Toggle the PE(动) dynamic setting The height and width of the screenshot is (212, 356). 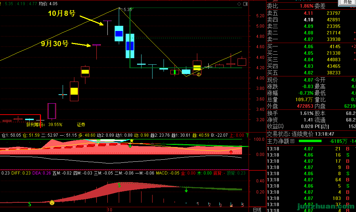[x=322, y=126]
